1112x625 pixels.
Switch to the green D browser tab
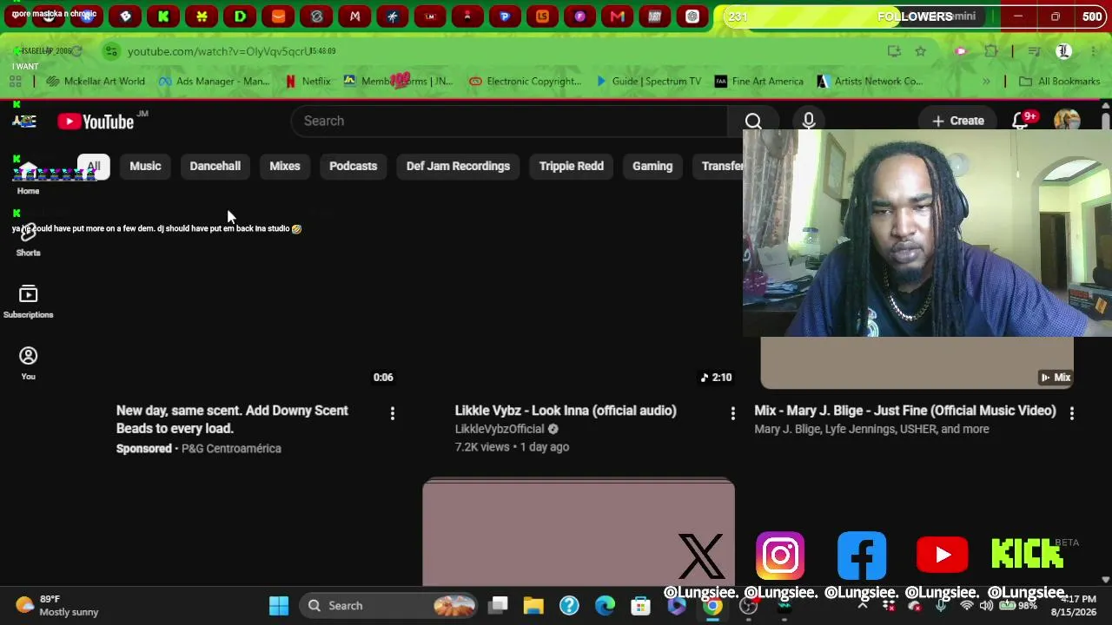point(240,16)
